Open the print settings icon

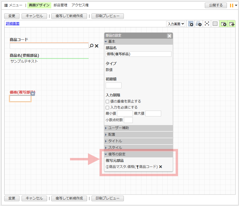(x=199, y=24)
